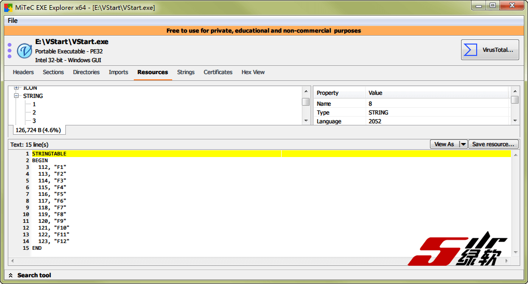The height and width of the screenshot is (284, 528).
Task: Click the sigma icon on the VirusTotal button
Action: click(x=470, y=50)
